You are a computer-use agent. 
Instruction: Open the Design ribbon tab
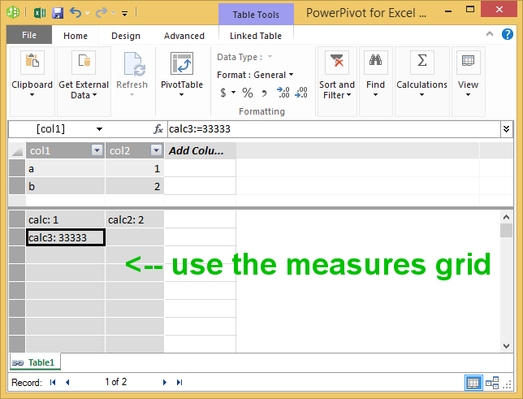pyautogui.click(x=125, y=36)
